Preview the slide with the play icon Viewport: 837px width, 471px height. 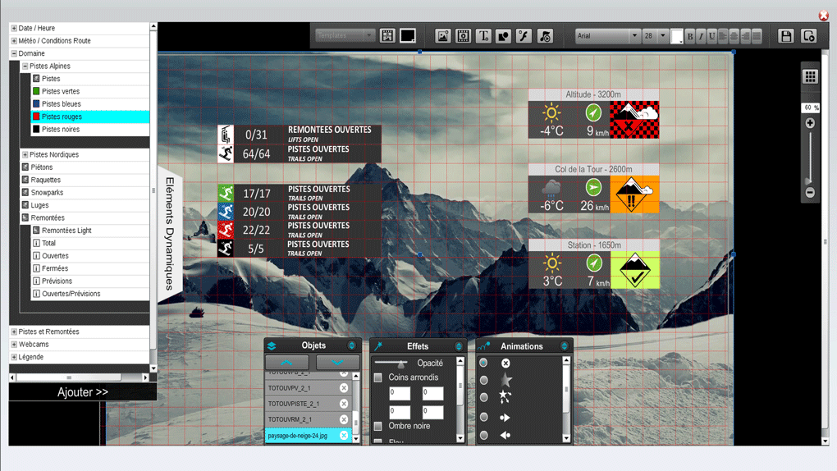click(x=809, y=36)
